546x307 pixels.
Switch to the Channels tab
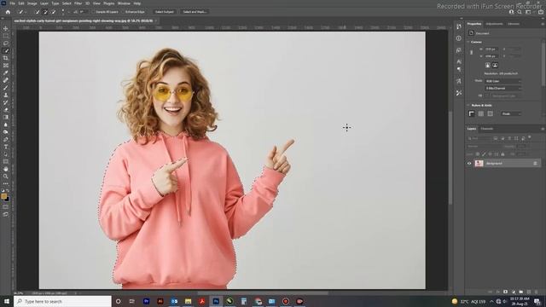pyautogui.click(x=487, y=129)
